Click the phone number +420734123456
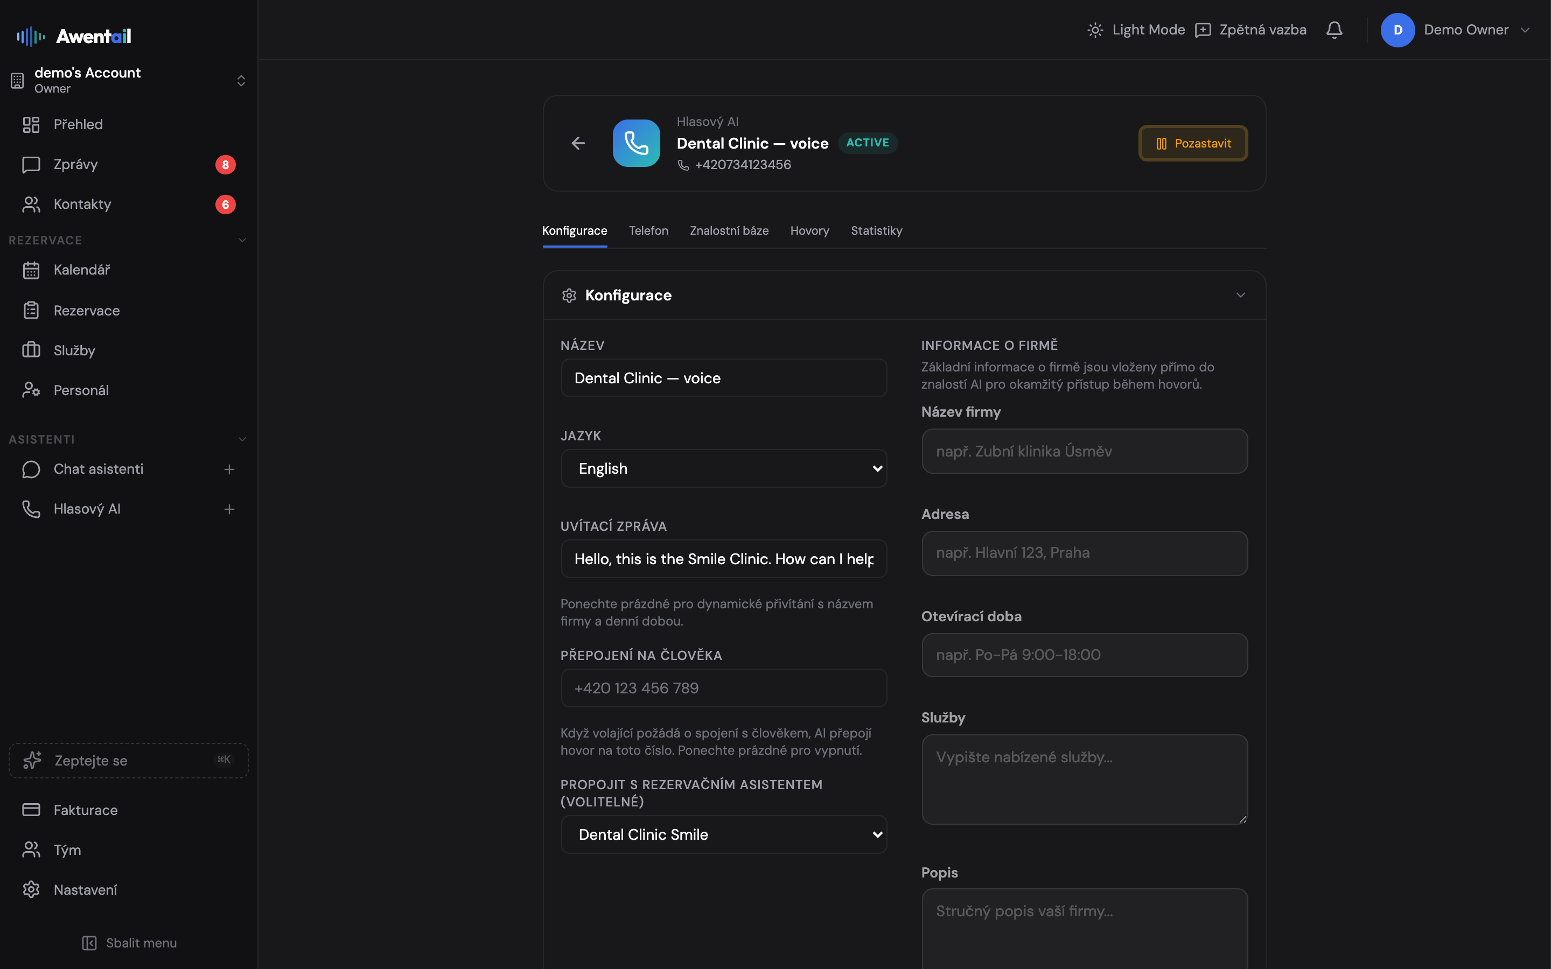Screen dimensions: 1551x969 [743, 165]
